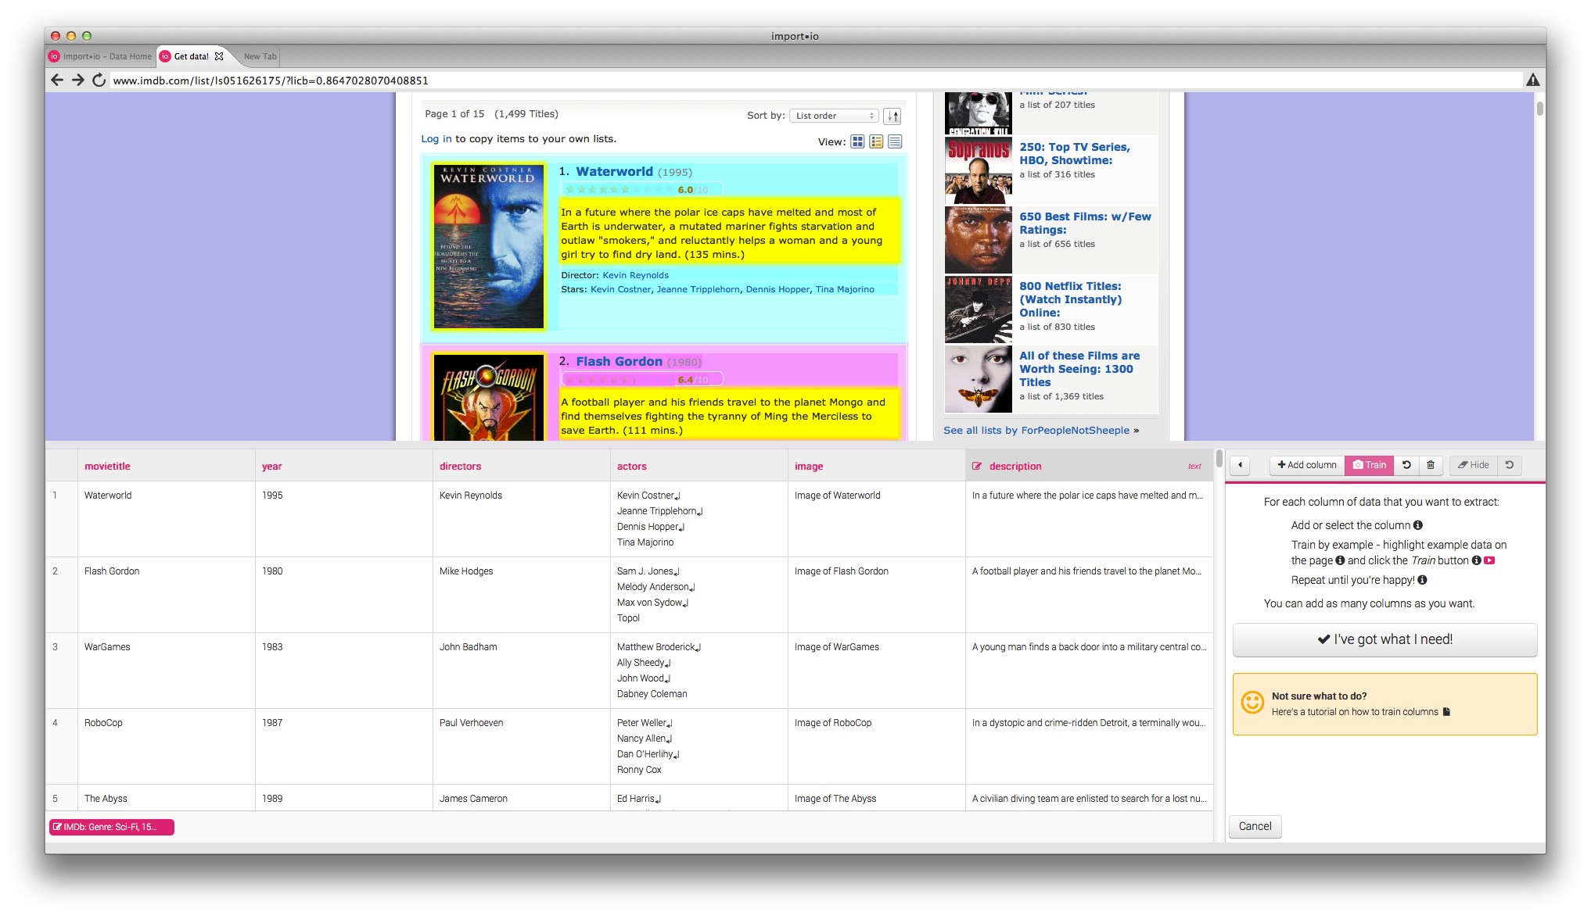Viewport: 1591px width, 916px height.
Task: Click the pink Train button
Action: 1369,465
